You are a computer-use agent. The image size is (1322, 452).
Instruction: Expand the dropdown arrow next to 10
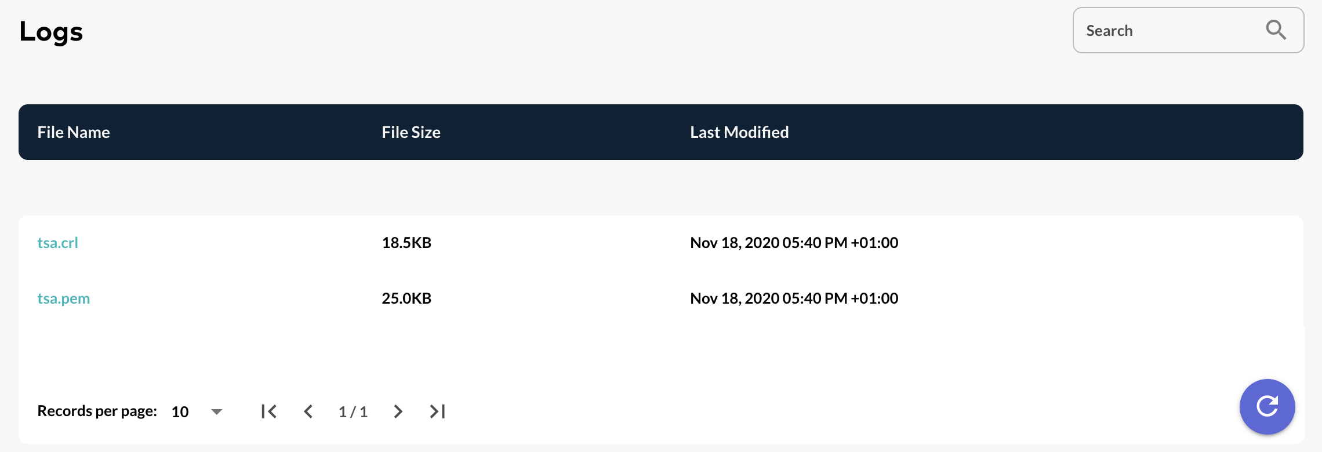(216, 411)
